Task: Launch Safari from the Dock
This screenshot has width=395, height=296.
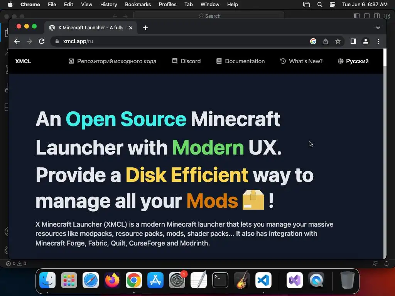Action: (91, 280)
